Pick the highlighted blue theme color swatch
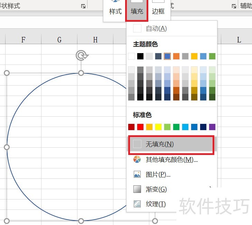This screenshot has height=225, width=252. 167,56
